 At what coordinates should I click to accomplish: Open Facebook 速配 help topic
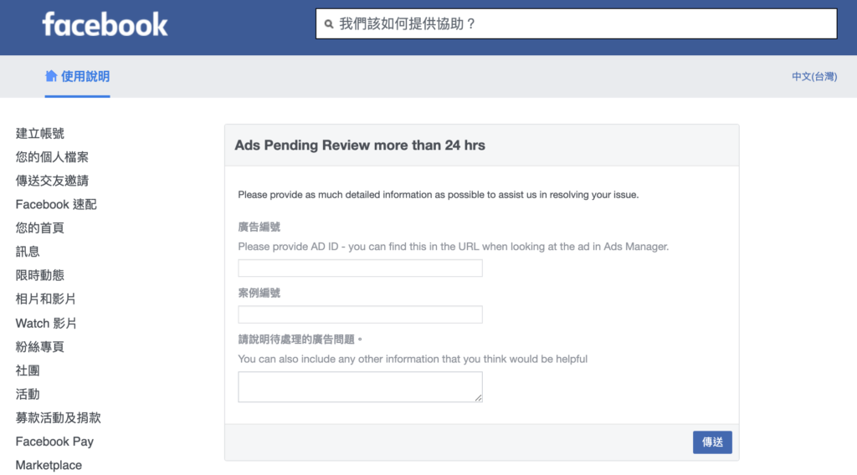[56, 204]
